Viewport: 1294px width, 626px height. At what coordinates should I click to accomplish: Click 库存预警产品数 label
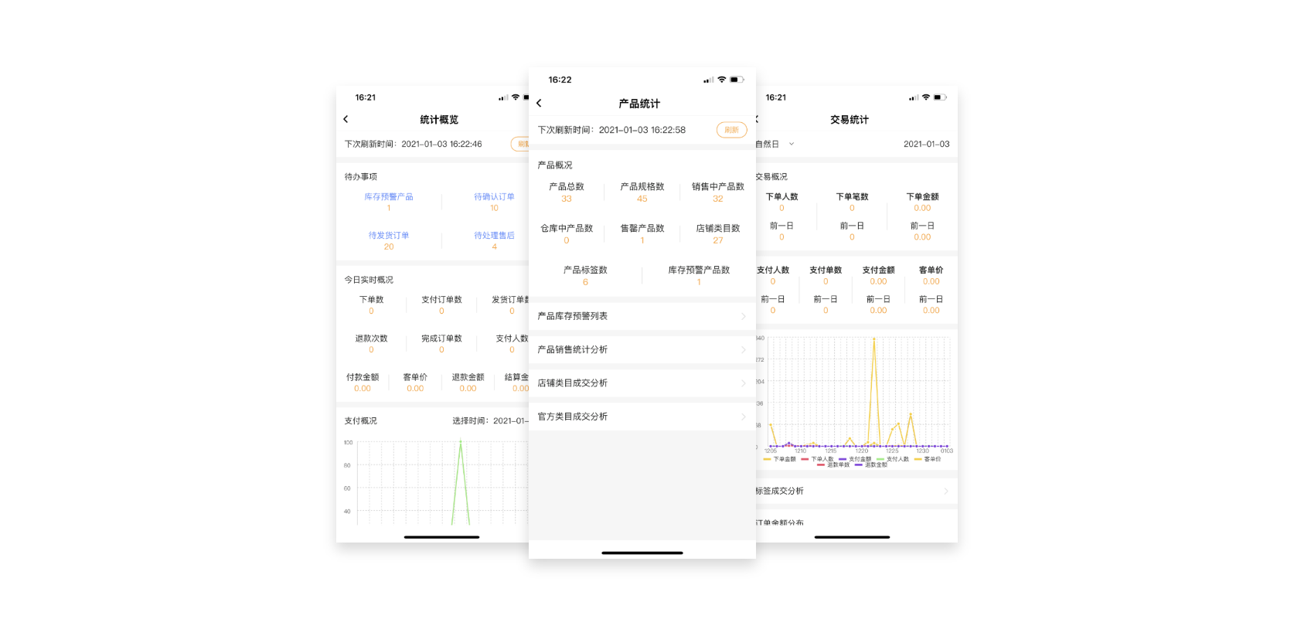point(699,270)
